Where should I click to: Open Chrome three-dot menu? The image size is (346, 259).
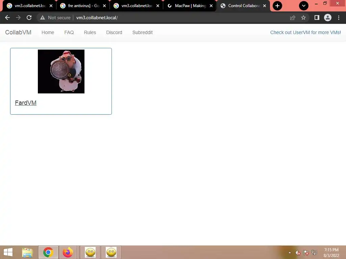pos(339,18)
